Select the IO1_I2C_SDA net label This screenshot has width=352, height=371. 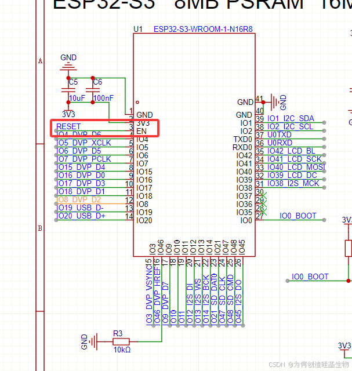tap(291, 118)
